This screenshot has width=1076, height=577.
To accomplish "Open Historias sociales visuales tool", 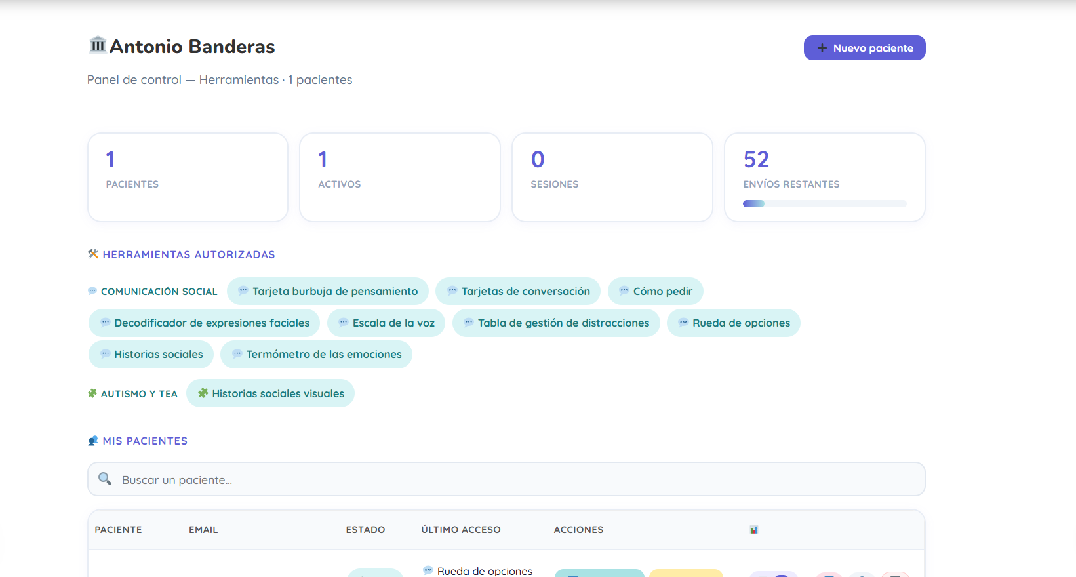I will pyautogui.click(x=270, y=393).
